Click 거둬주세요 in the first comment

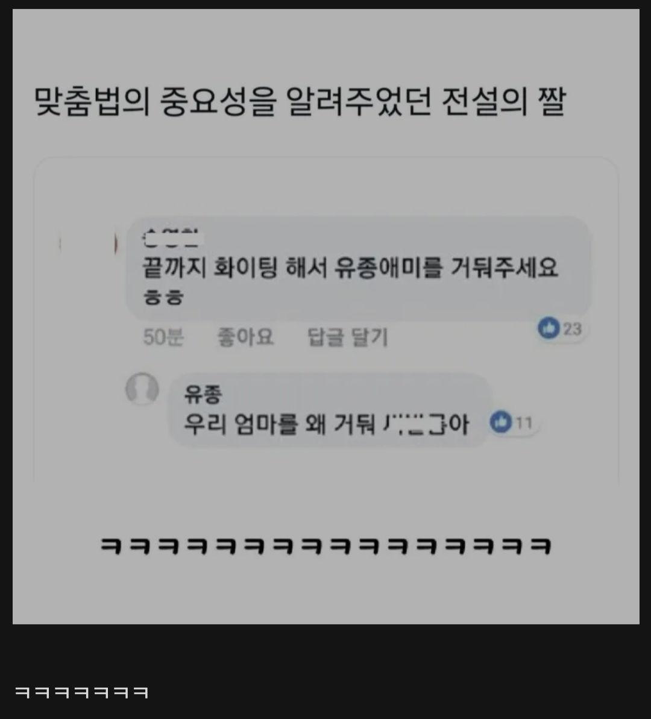(504, 268)
